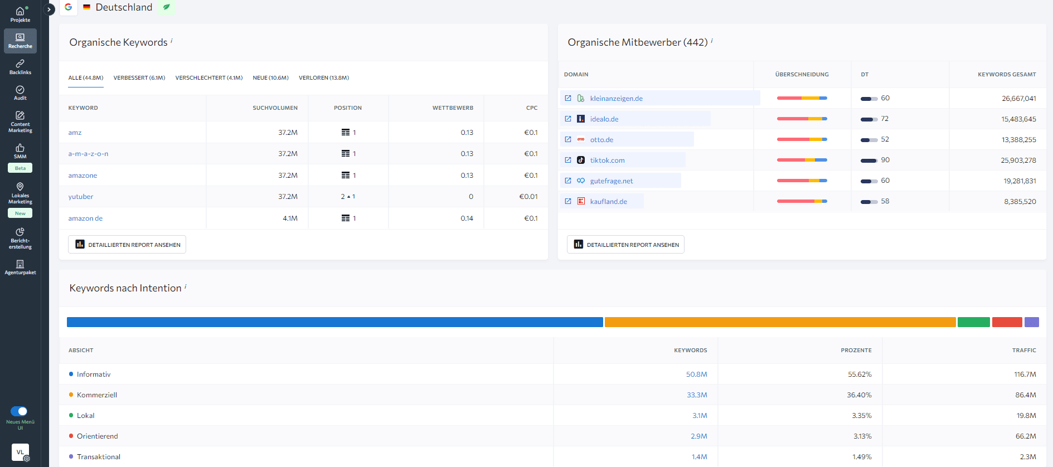
Task: Open Lokales Marketing section
Action: point(20,193)
